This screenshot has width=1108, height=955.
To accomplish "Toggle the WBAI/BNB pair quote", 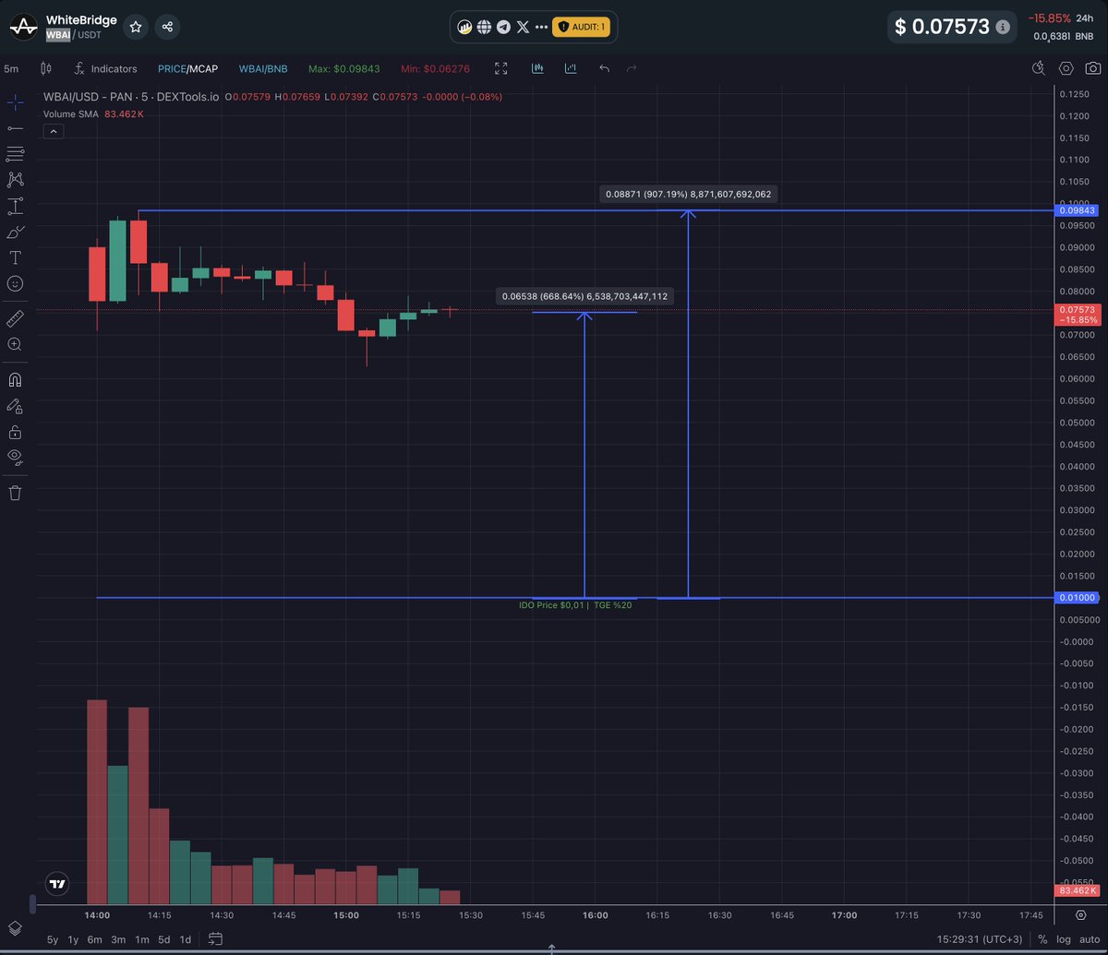I will coord(263,68).
